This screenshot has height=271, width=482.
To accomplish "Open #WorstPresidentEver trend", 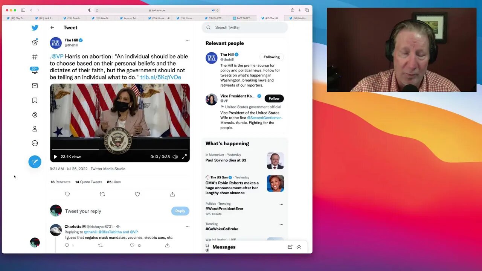I will tap(224, 209).
